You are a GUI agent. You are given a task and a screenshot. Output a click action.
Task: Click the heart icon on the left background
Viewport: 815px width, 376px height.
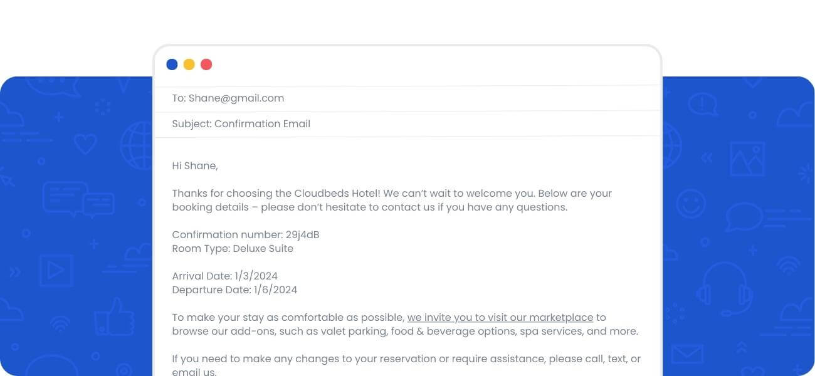point(85,145)
